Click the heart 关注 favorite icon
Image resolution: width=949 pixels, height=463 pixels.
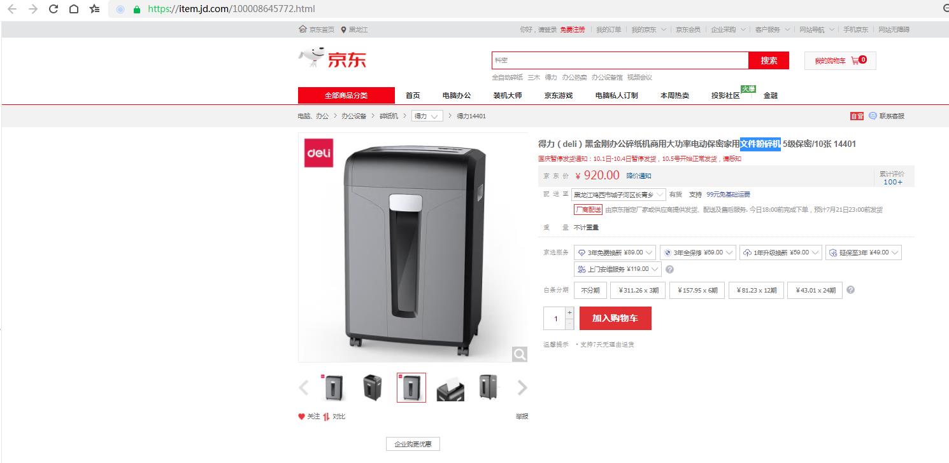point(302,417)
